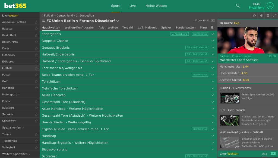278x158 pixels.
Task: Open the Manchester Utd v Sheffield promo image
Action: [x=248, y=40]
